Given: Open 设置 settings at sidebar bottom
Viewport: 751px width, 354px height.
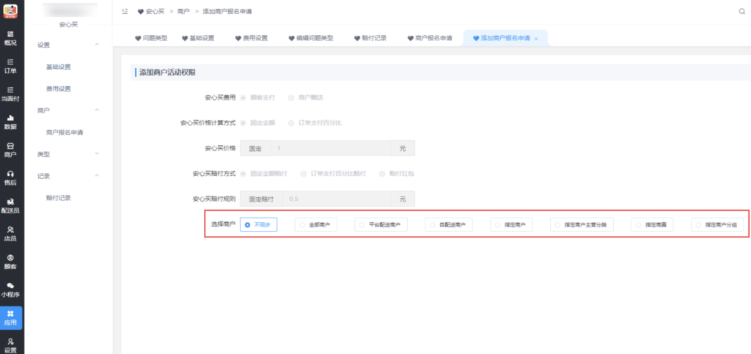Looking at the screenshot, I should click(x=10, y=345).
